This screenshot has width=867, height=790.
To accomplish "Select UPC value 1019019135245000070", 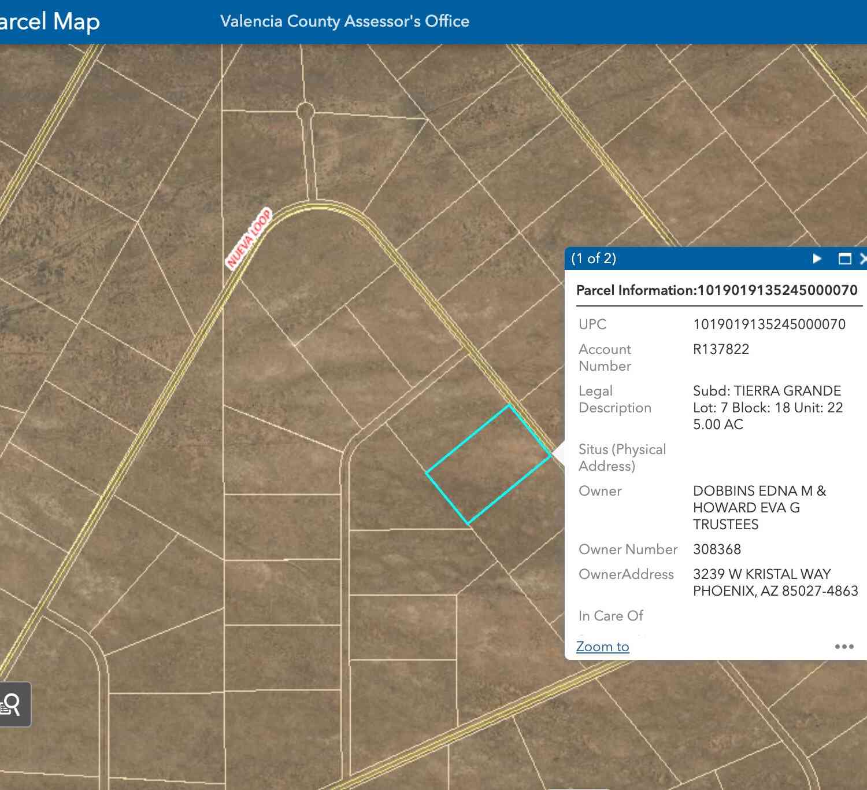I will 769,324.
